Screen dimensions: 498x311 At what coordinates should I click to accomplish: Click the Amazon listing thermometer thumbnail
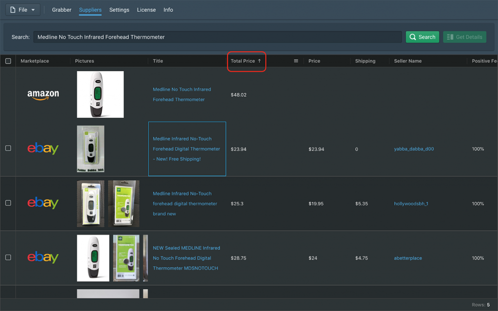click(x=100, y=94)
